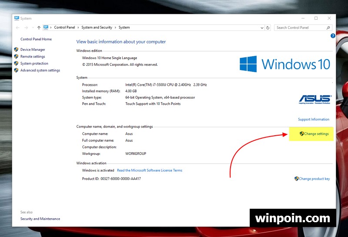Click the 2015 Microsoft Corporation copyright line
The height and width of the screenshot is (237, 348).
(x=120, y=64)
